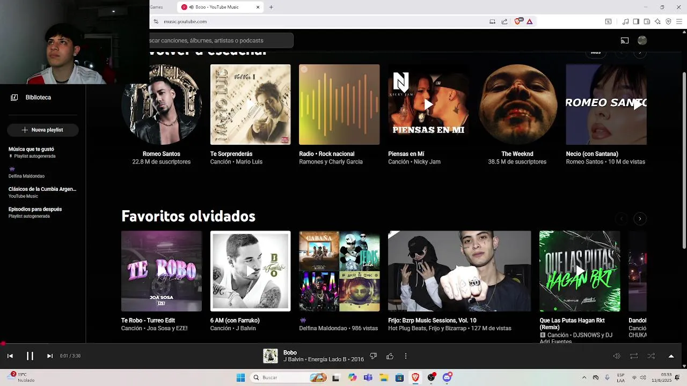
Task: Open the Brave Wallet icon
Action: coord(647,21)
